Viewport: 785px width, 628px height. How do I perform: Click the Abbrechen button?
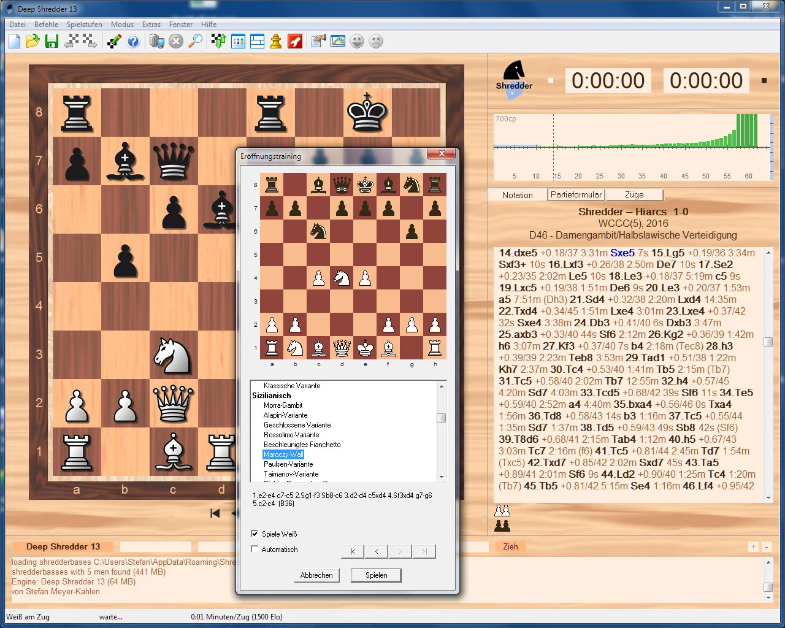tap(316, 575)
